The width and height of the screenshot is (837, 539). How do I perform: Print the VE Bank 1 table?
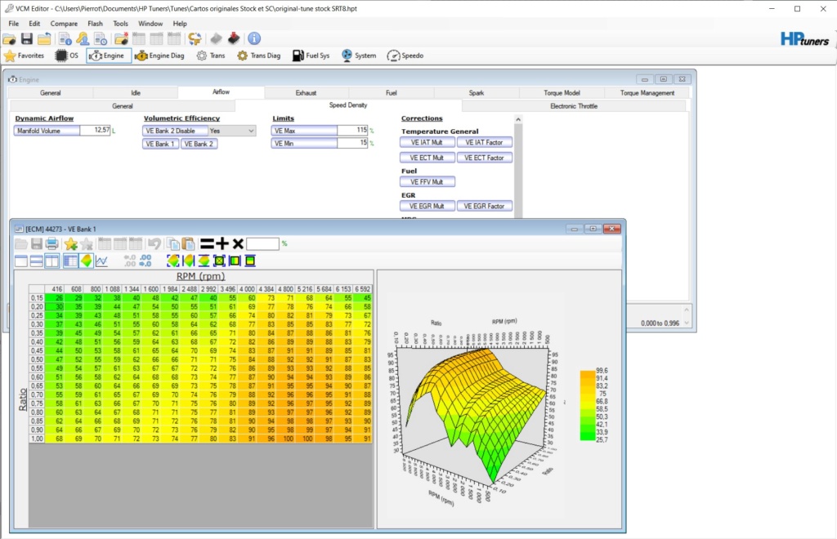(51, 244)
